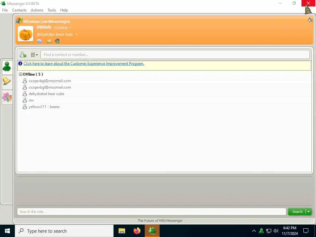The image size is (316, 237).
Task: Open the Contacts menu
Action: pos(19,10)
